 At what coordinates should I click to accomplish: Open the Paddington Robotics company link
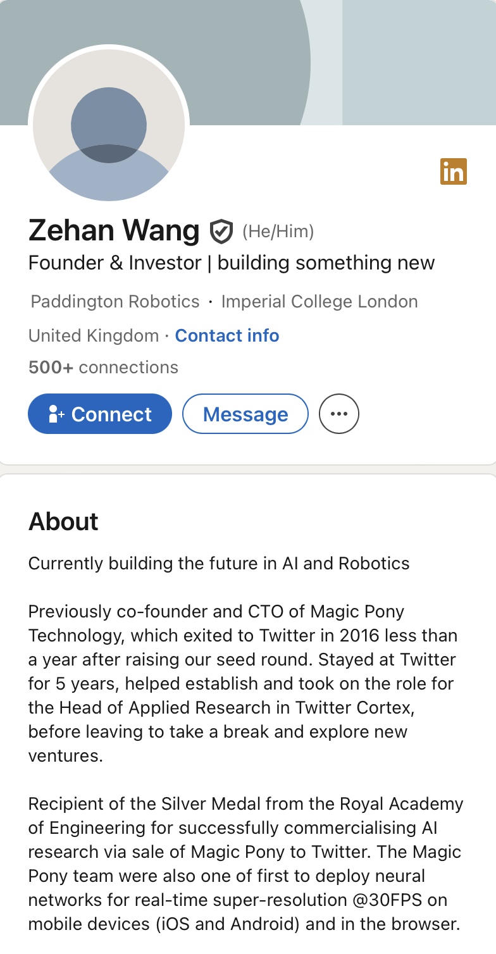(x=115, y=302)
